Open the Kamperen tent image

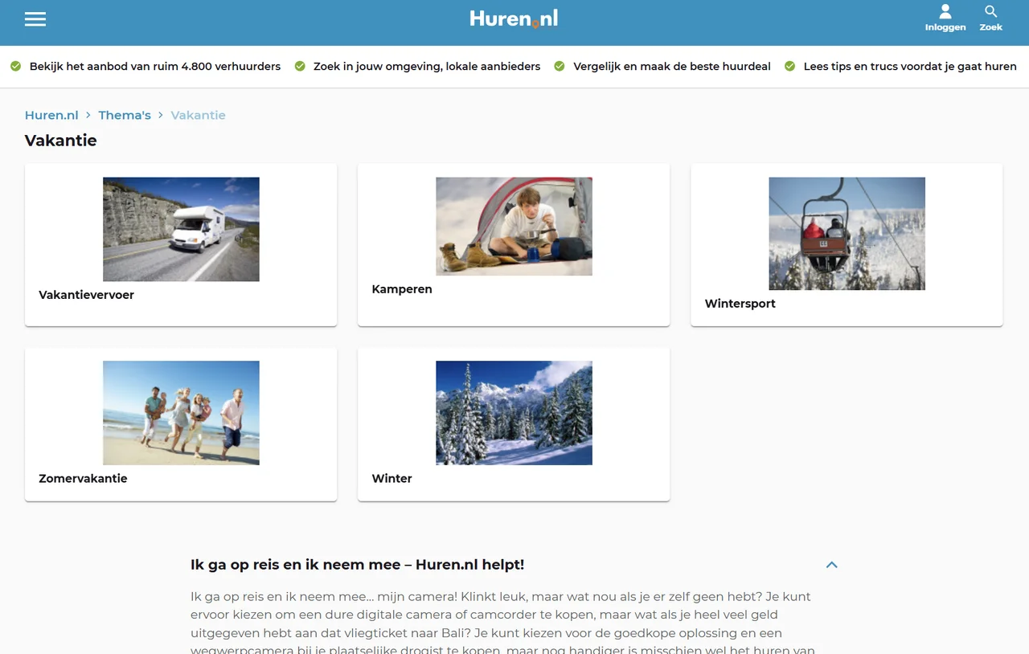[514, 227]
